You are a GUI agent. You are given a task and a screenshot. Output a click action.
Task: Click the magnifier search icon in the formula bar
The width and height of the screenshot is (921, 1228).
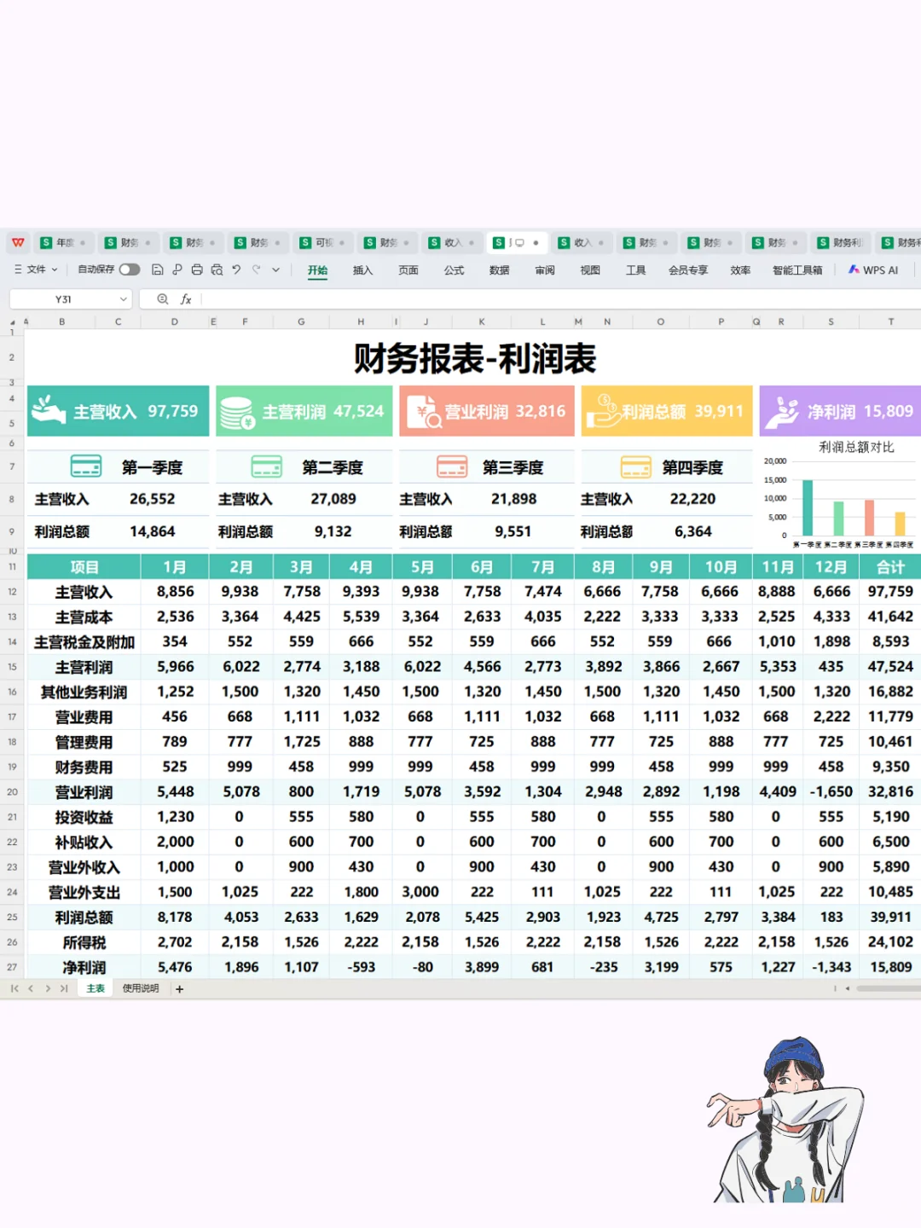point(162,298)
